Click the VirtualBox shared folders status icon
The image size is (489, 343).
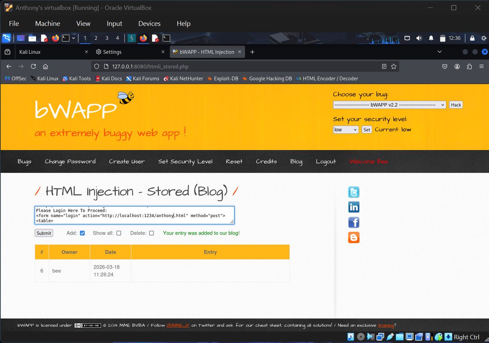point(400,337)
